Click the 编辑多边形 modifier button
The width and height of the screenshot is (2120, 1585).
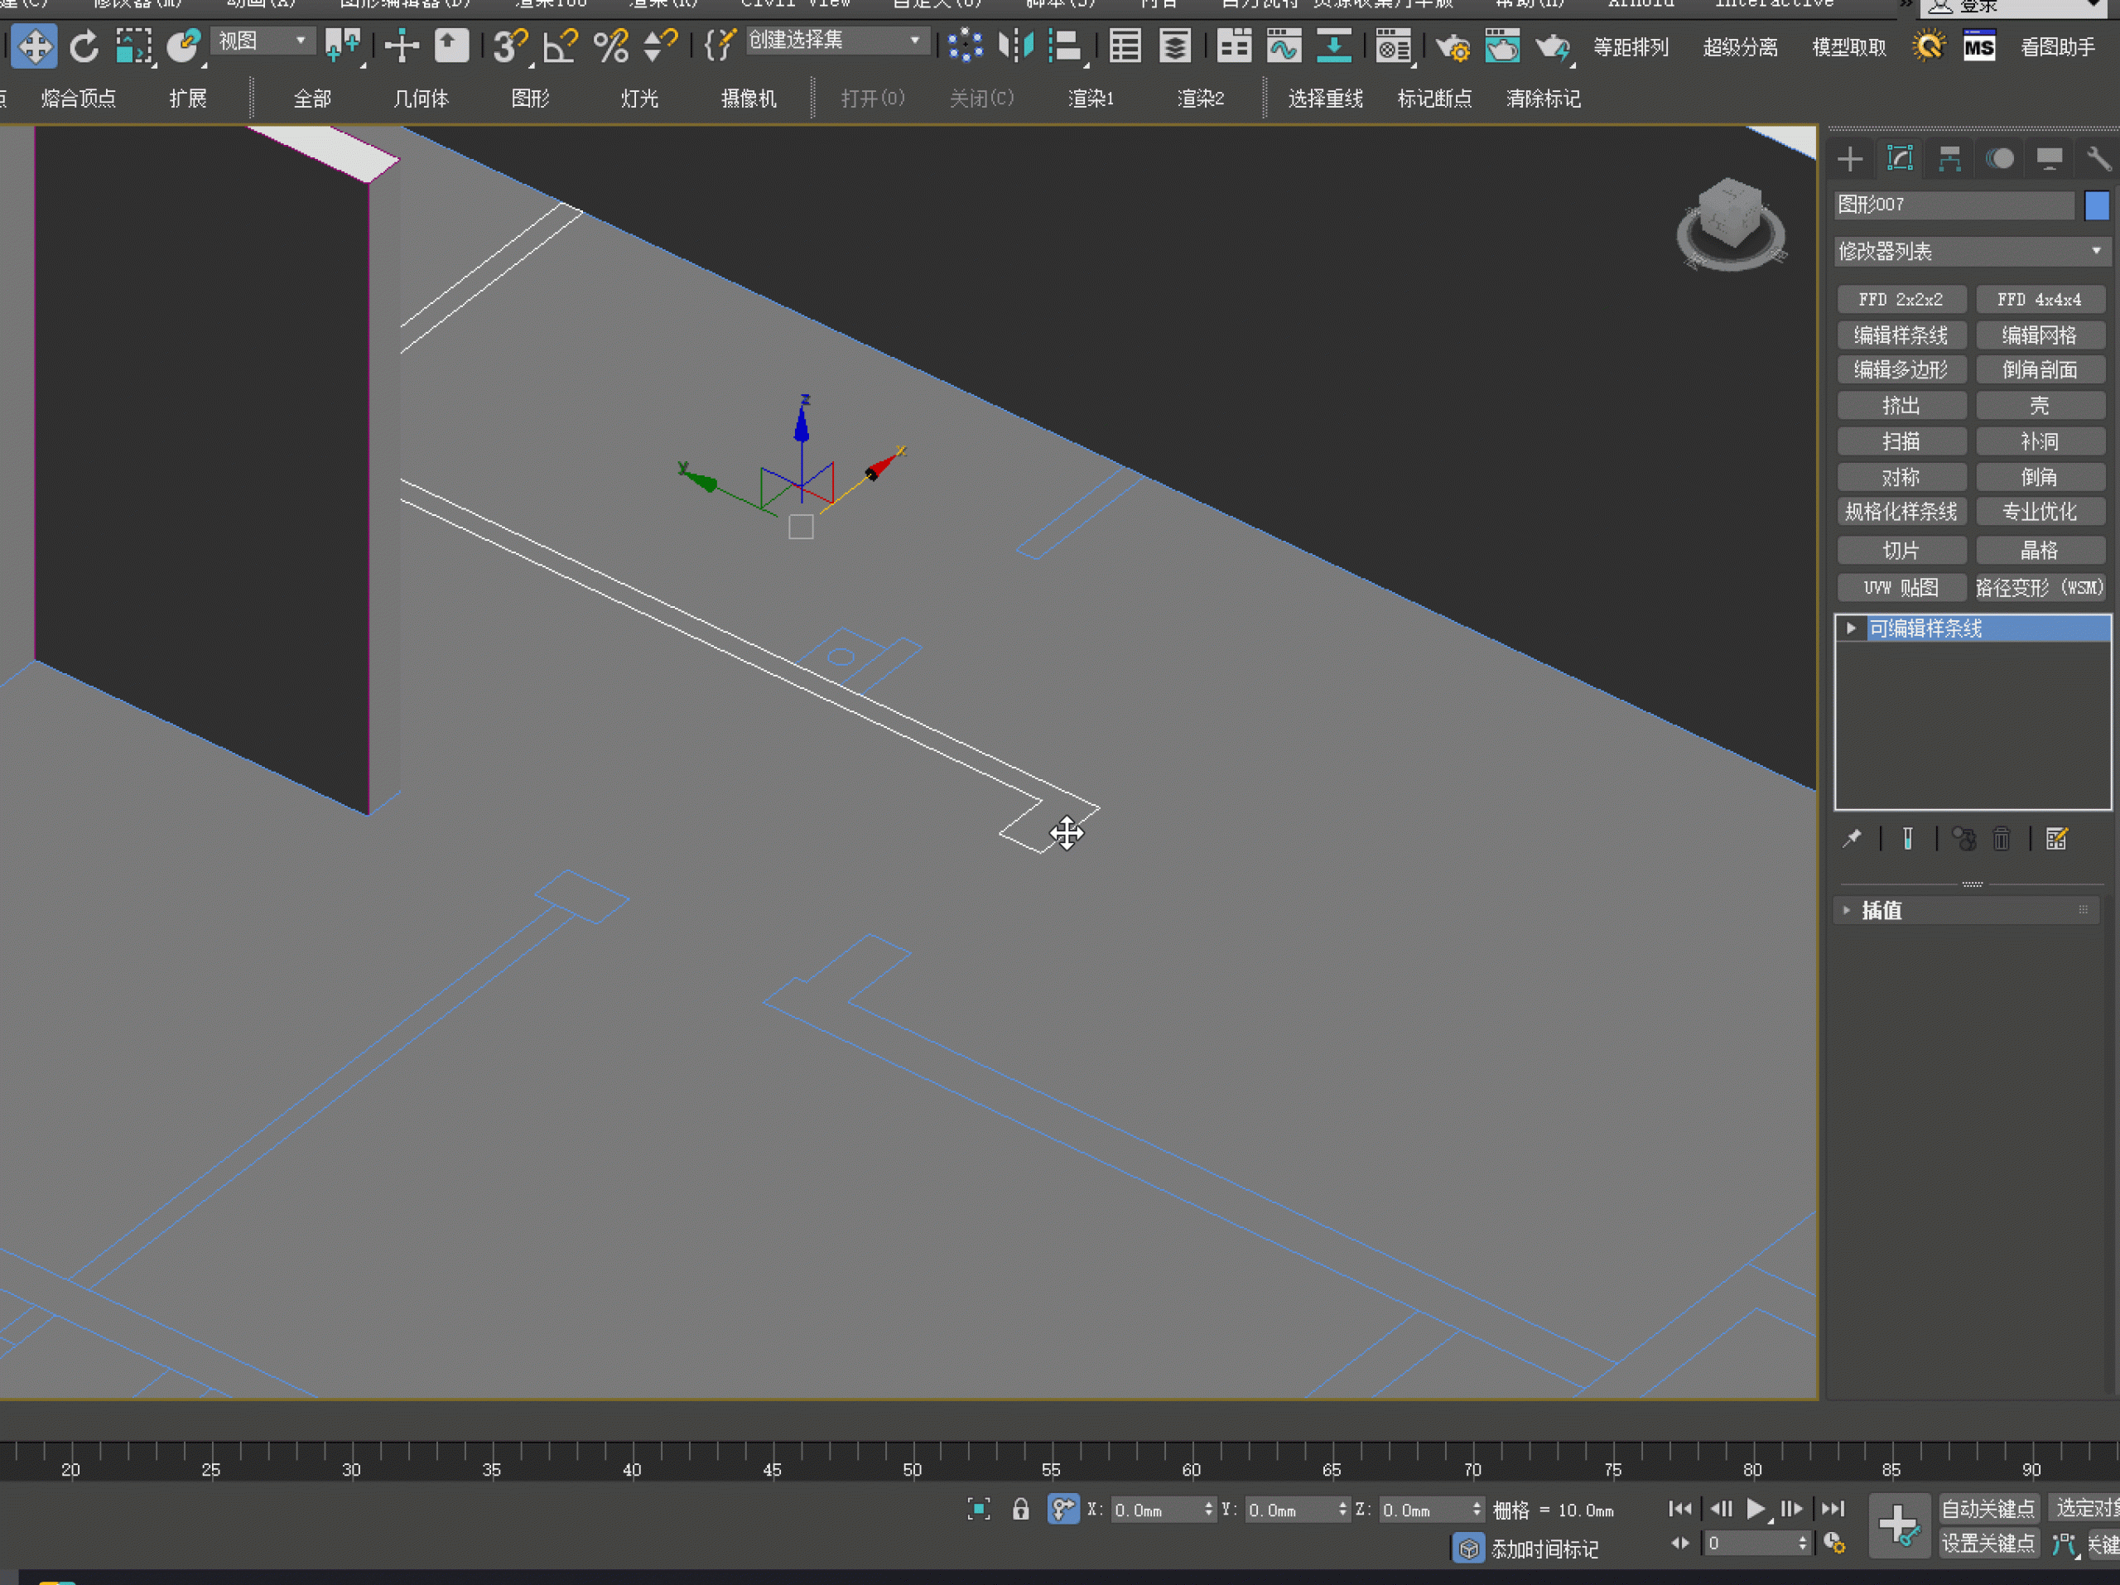pyautogui.click(x=1901, y=370)
